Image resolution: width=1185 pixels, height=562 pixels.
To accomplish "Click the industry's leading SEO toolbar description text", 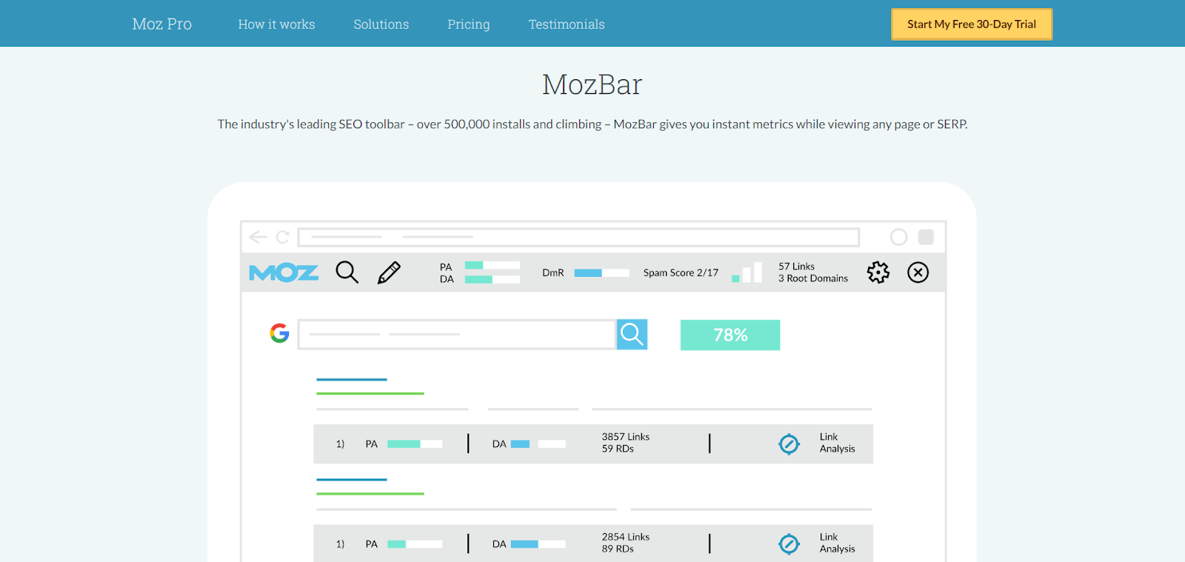I will click(x=592, y=124).
